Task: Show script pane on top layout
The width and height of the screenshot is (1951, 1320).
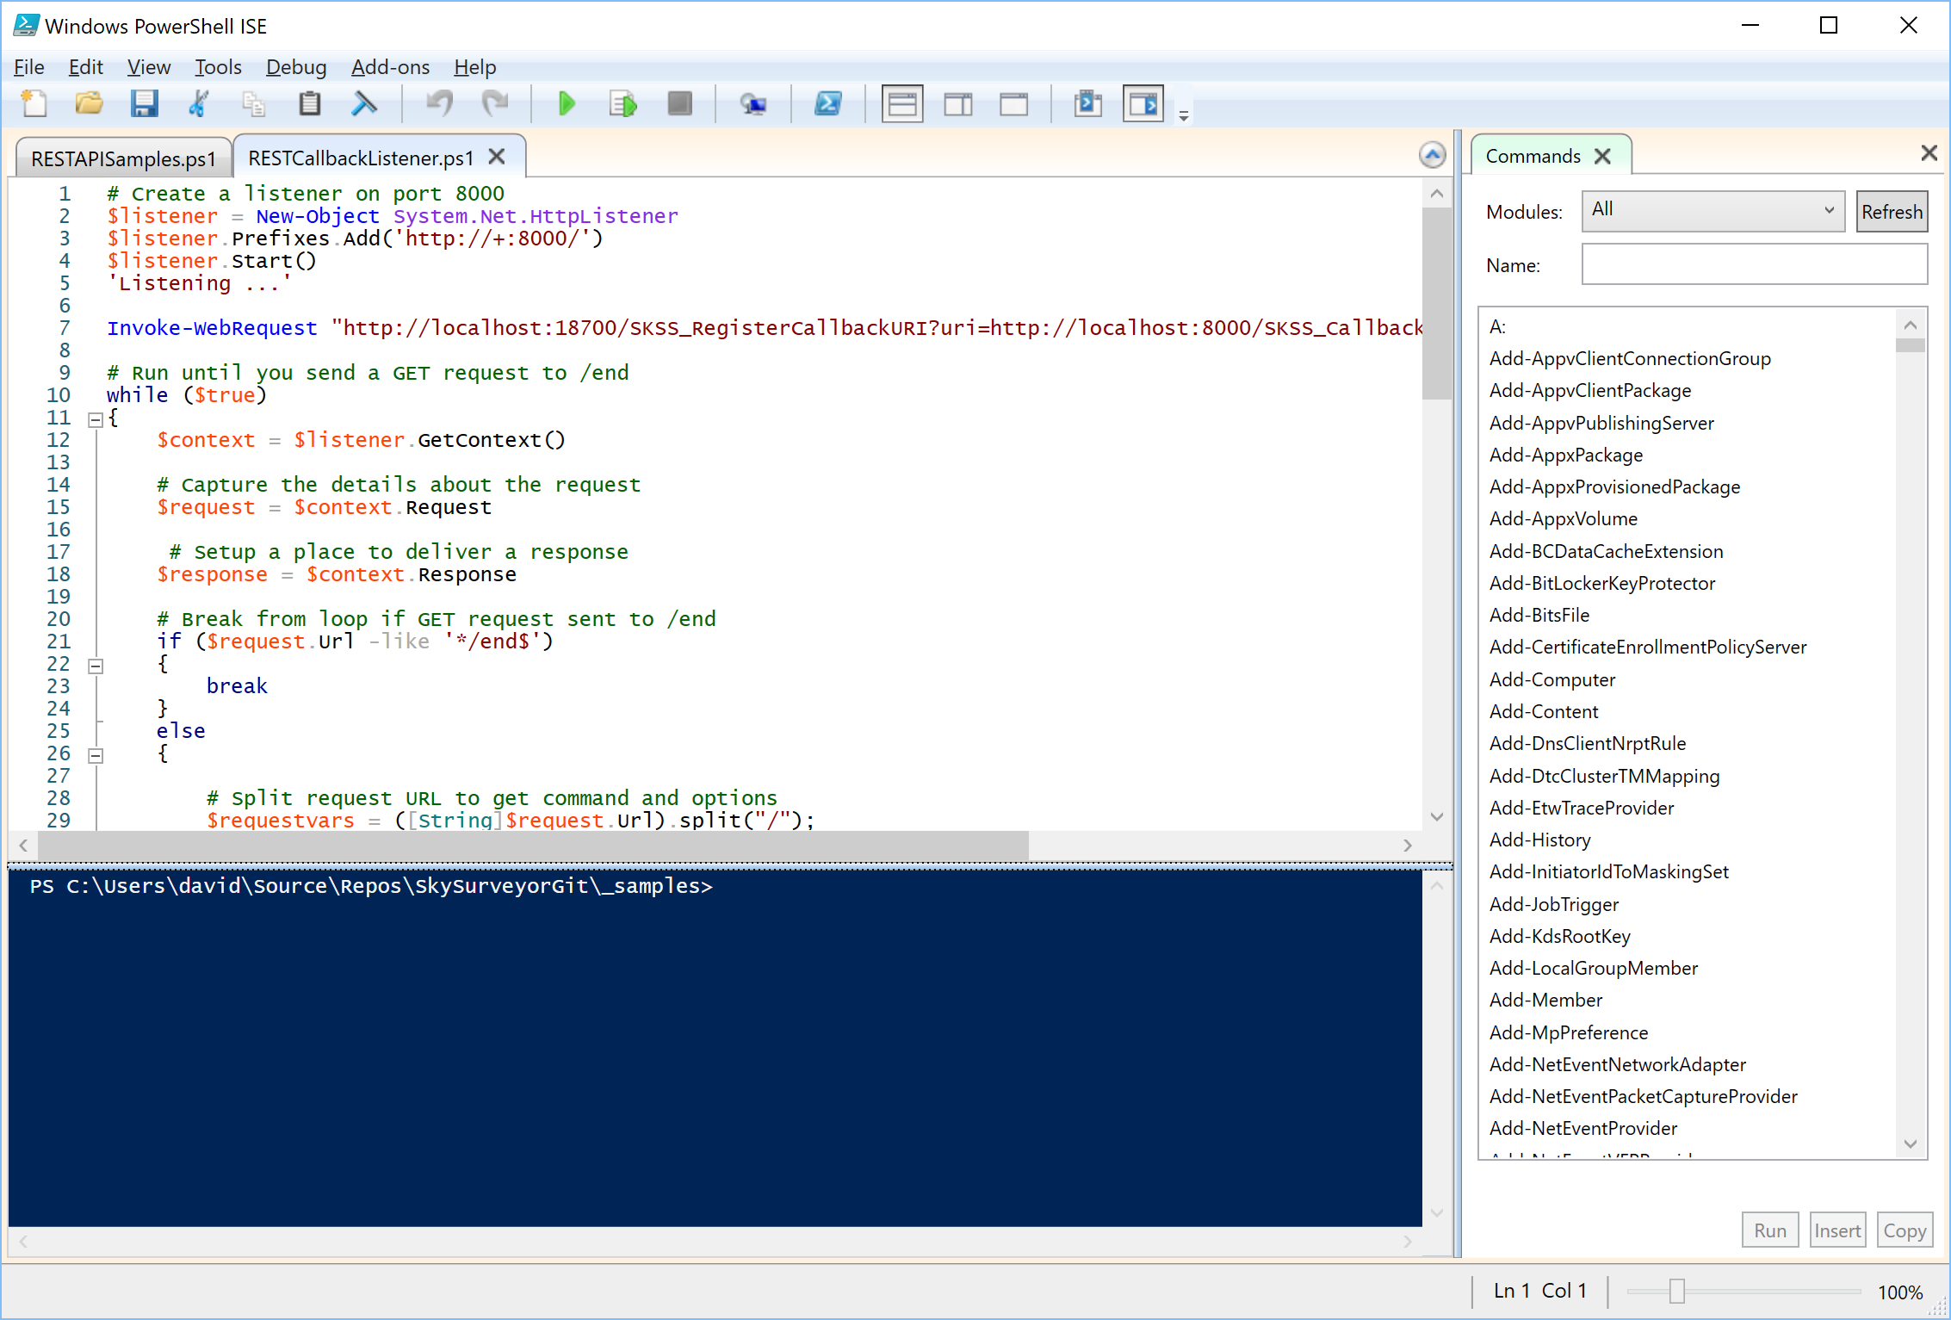Action: tap(902, 104)
